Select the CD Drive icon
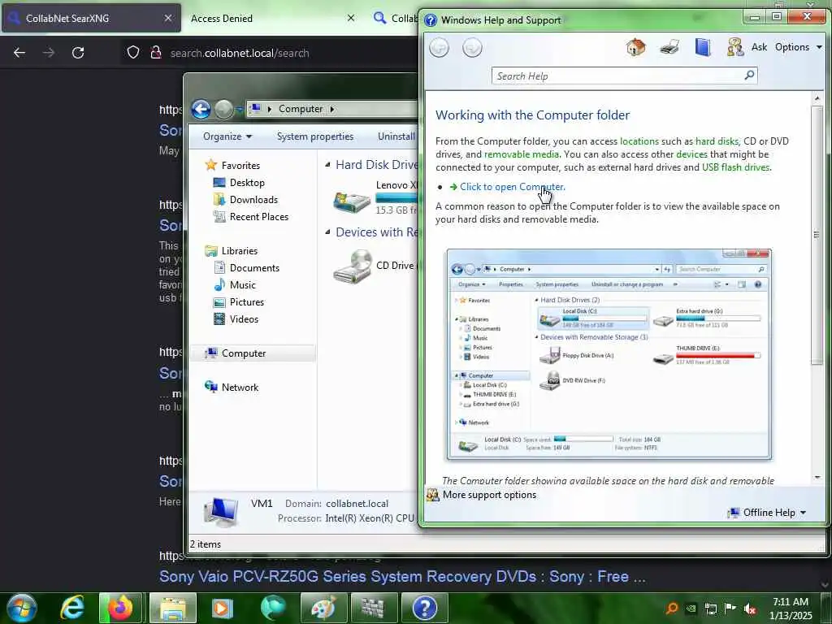The height and width of the screenshot is (624, 832). (x=353, y=266)
